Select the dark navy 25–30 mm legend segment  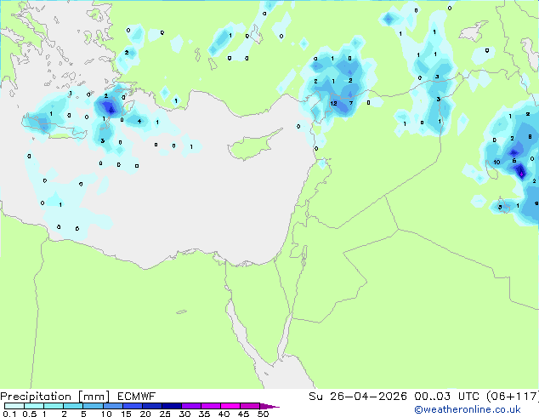[171, 406]
